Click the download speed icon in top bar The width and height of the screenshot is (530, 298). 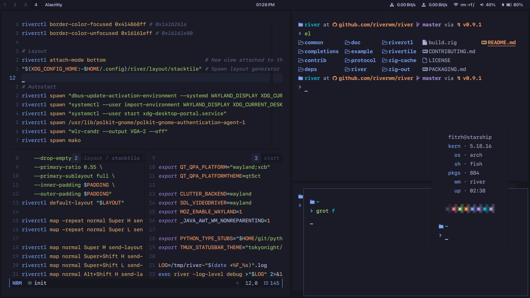point(392,5)
